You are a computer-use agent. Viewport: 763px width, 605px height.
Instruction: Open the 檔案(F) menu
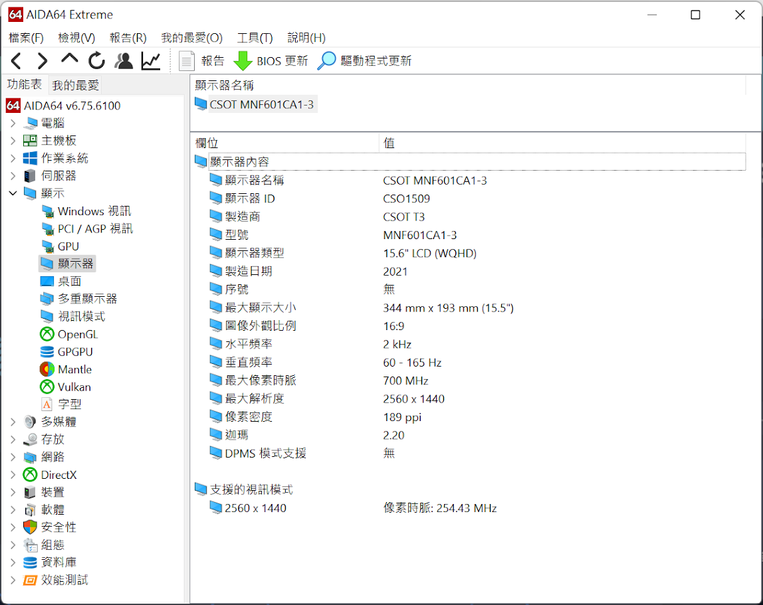click(27, 38)
